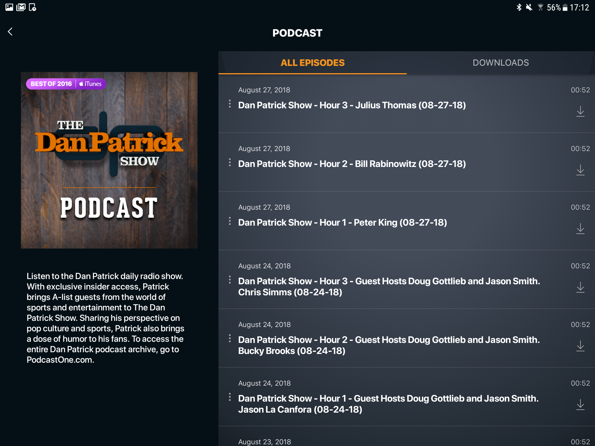595x446 pixels.
Task: Tap the mail notification icon in status bar
Action: pyautogui.click(x=21, y=7)
